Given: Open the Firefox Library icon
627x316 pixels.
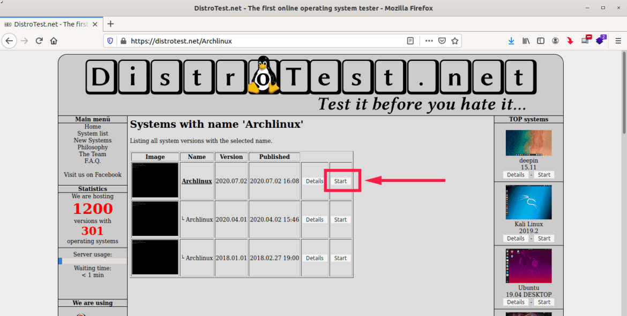Looking at the screenshot, I should tap(526, 41).
